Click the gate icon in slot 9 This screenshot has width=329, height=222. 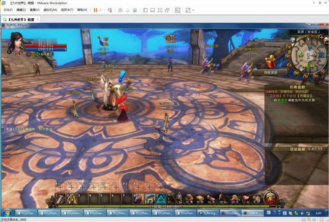click(x=150, y=198)
